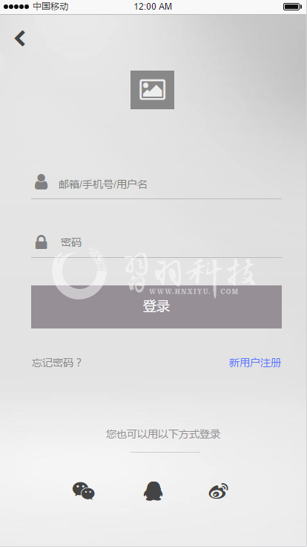Image resolution: width=307 pixels, height=547 pixels.
Task: Tap the 登录 button
Action: click(x=156, y=307)
